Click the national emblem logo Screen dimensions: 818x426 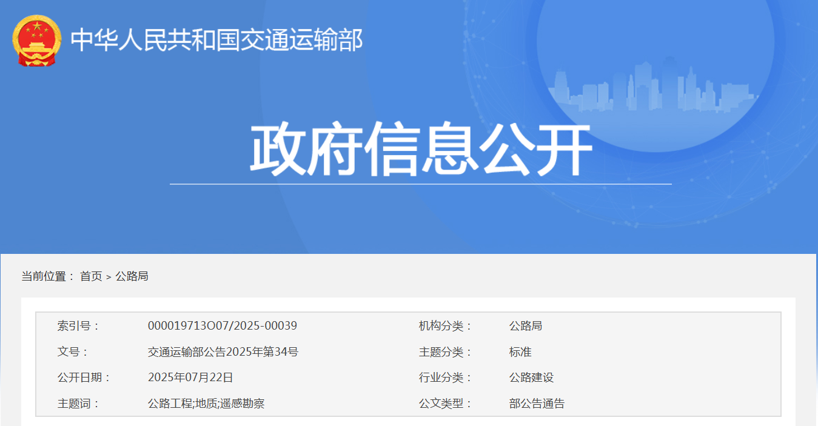click(37, 40)
